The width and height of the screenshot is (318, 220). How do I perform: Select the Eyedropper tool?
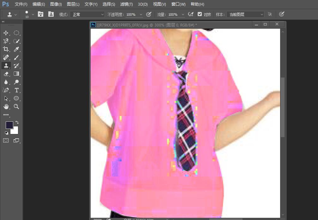(x=16, y=49)
